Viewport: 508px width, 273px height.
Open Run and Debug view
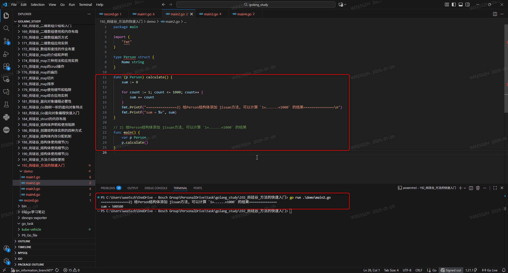point(6,54)
